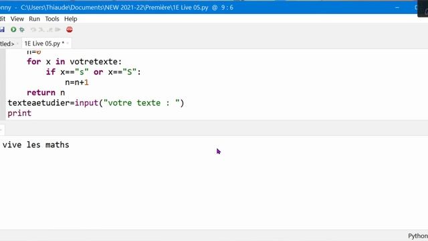Screen dimensions: 428x241
Task: Click the Resume debug icon
Action: click(x=58, y=29)
